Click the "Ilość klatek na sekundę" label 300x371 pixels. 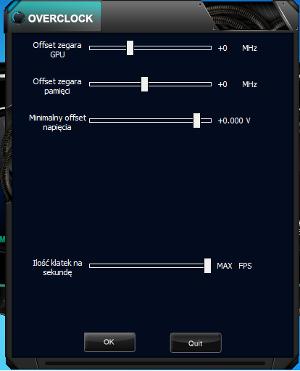pyautogui.click(x=57, y=268)
